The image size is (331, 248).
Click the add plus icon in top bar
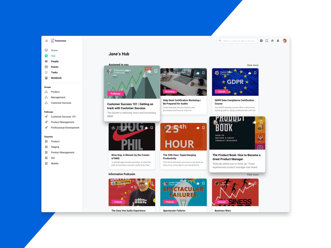tap(261, 41)
